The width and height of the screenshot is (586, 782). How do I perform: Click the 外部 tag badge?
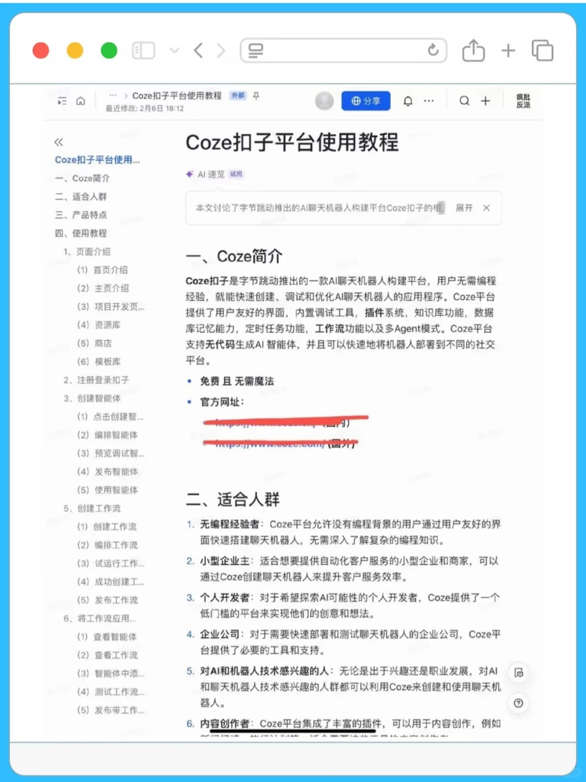[x=238, y=96]
